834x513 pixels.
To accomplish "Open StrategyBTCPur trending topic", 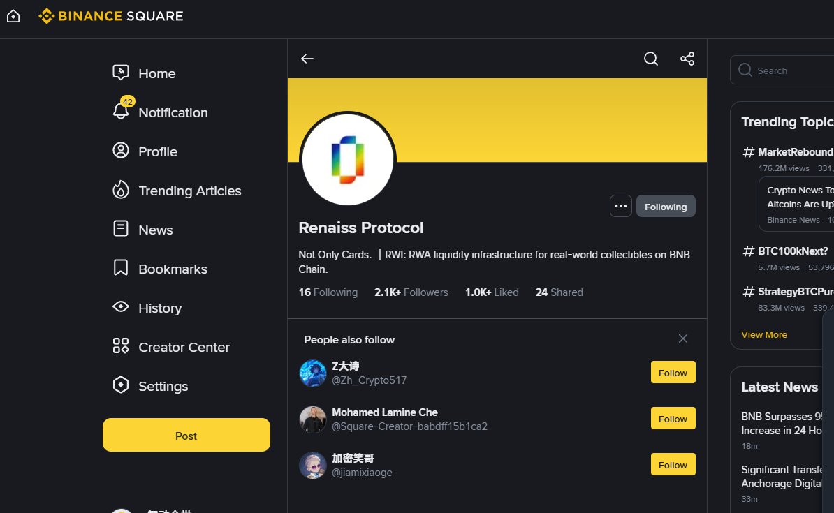I will point(795,291).
